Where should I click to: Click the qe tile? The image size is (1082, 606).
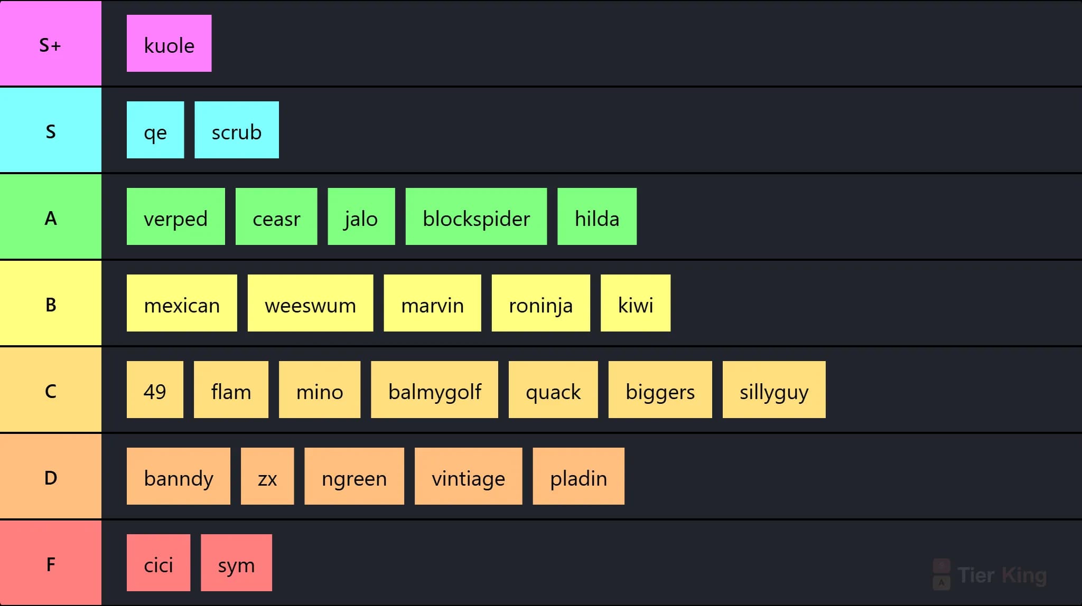pyautogui.click(x=155, y=130)
